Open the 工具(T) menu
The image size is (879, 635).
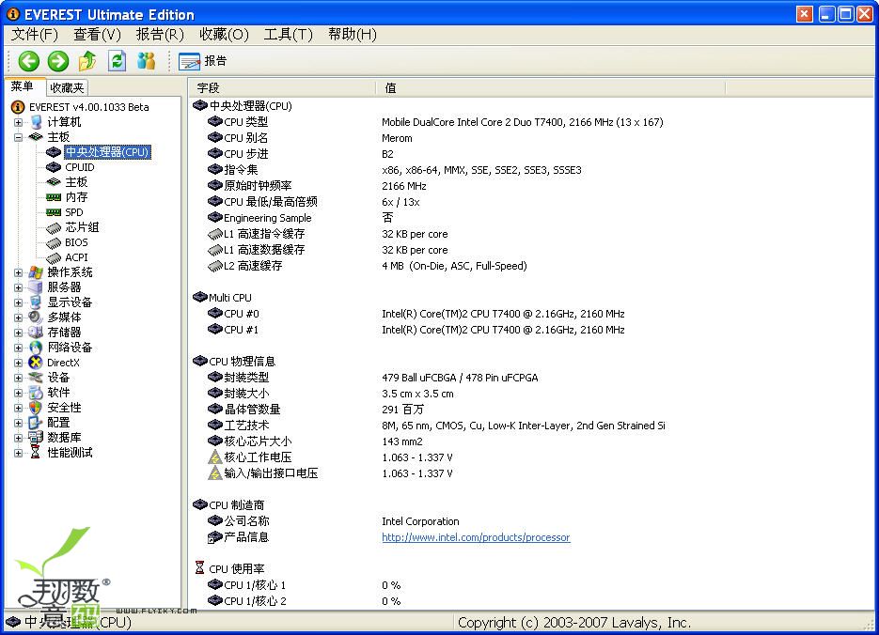click(288, 35)
